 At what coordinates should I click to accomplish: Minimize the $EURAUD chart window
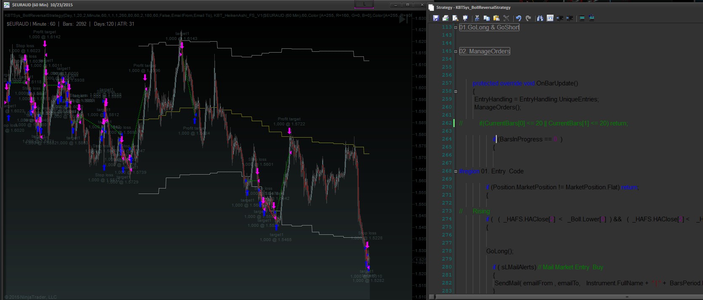[395, 5]
